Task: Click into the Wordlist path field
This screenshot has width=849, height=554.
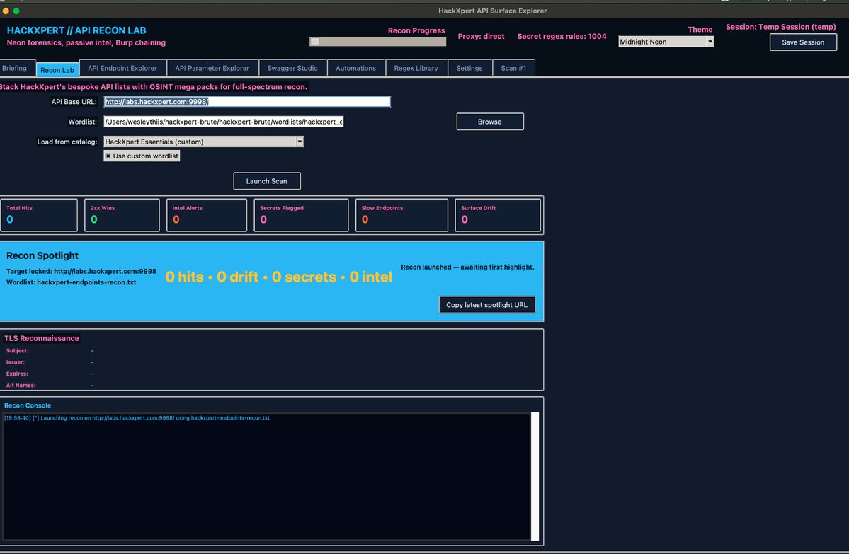Action: (x=223, y=122)
